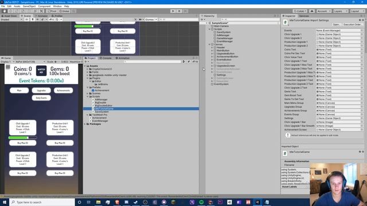Open the Project panel create plus menu
This screenshot has height=206, width=367.
(x=87, y=62)
